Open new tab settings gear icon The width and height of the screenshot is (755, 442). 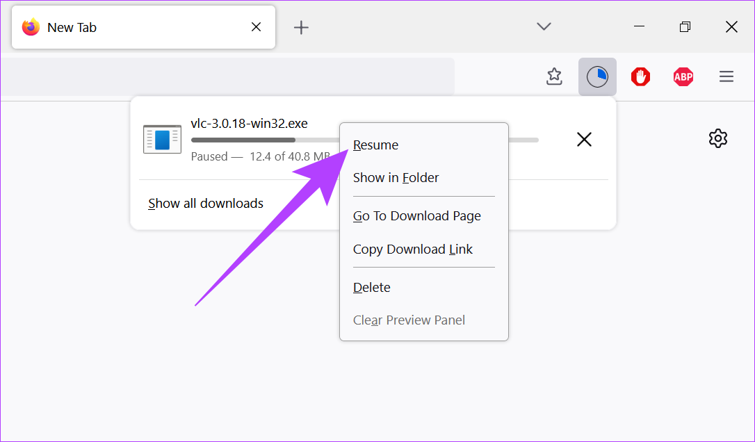coord(717,138)
